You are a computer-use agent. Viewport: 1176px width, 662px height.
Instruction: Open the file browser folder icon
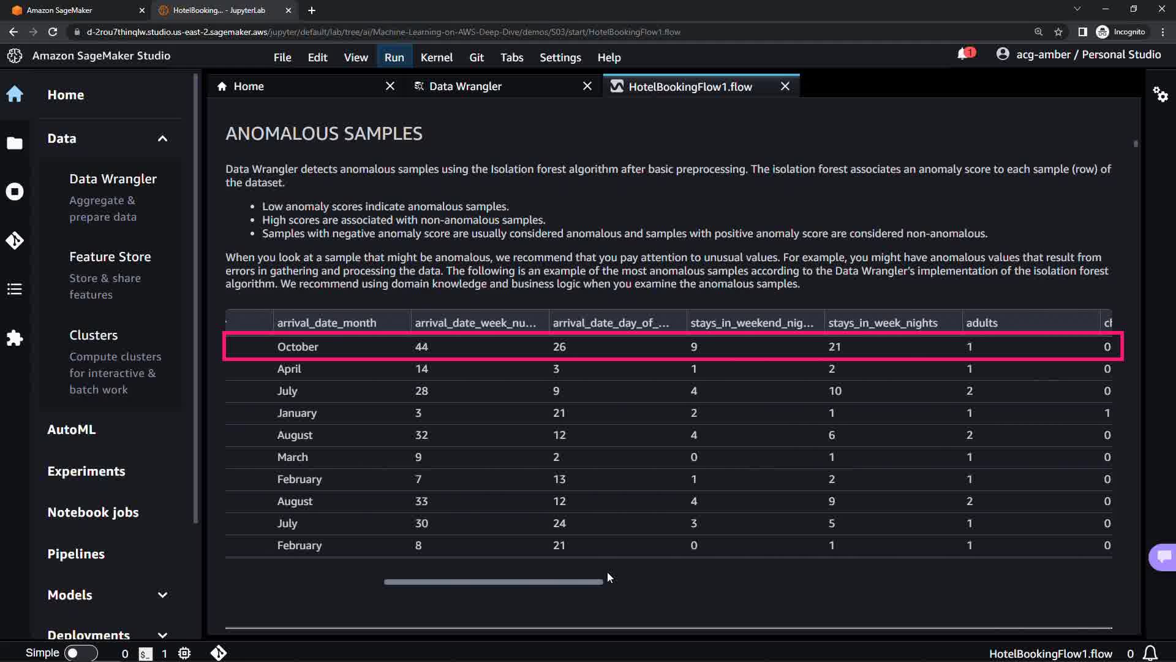point(15,143)
